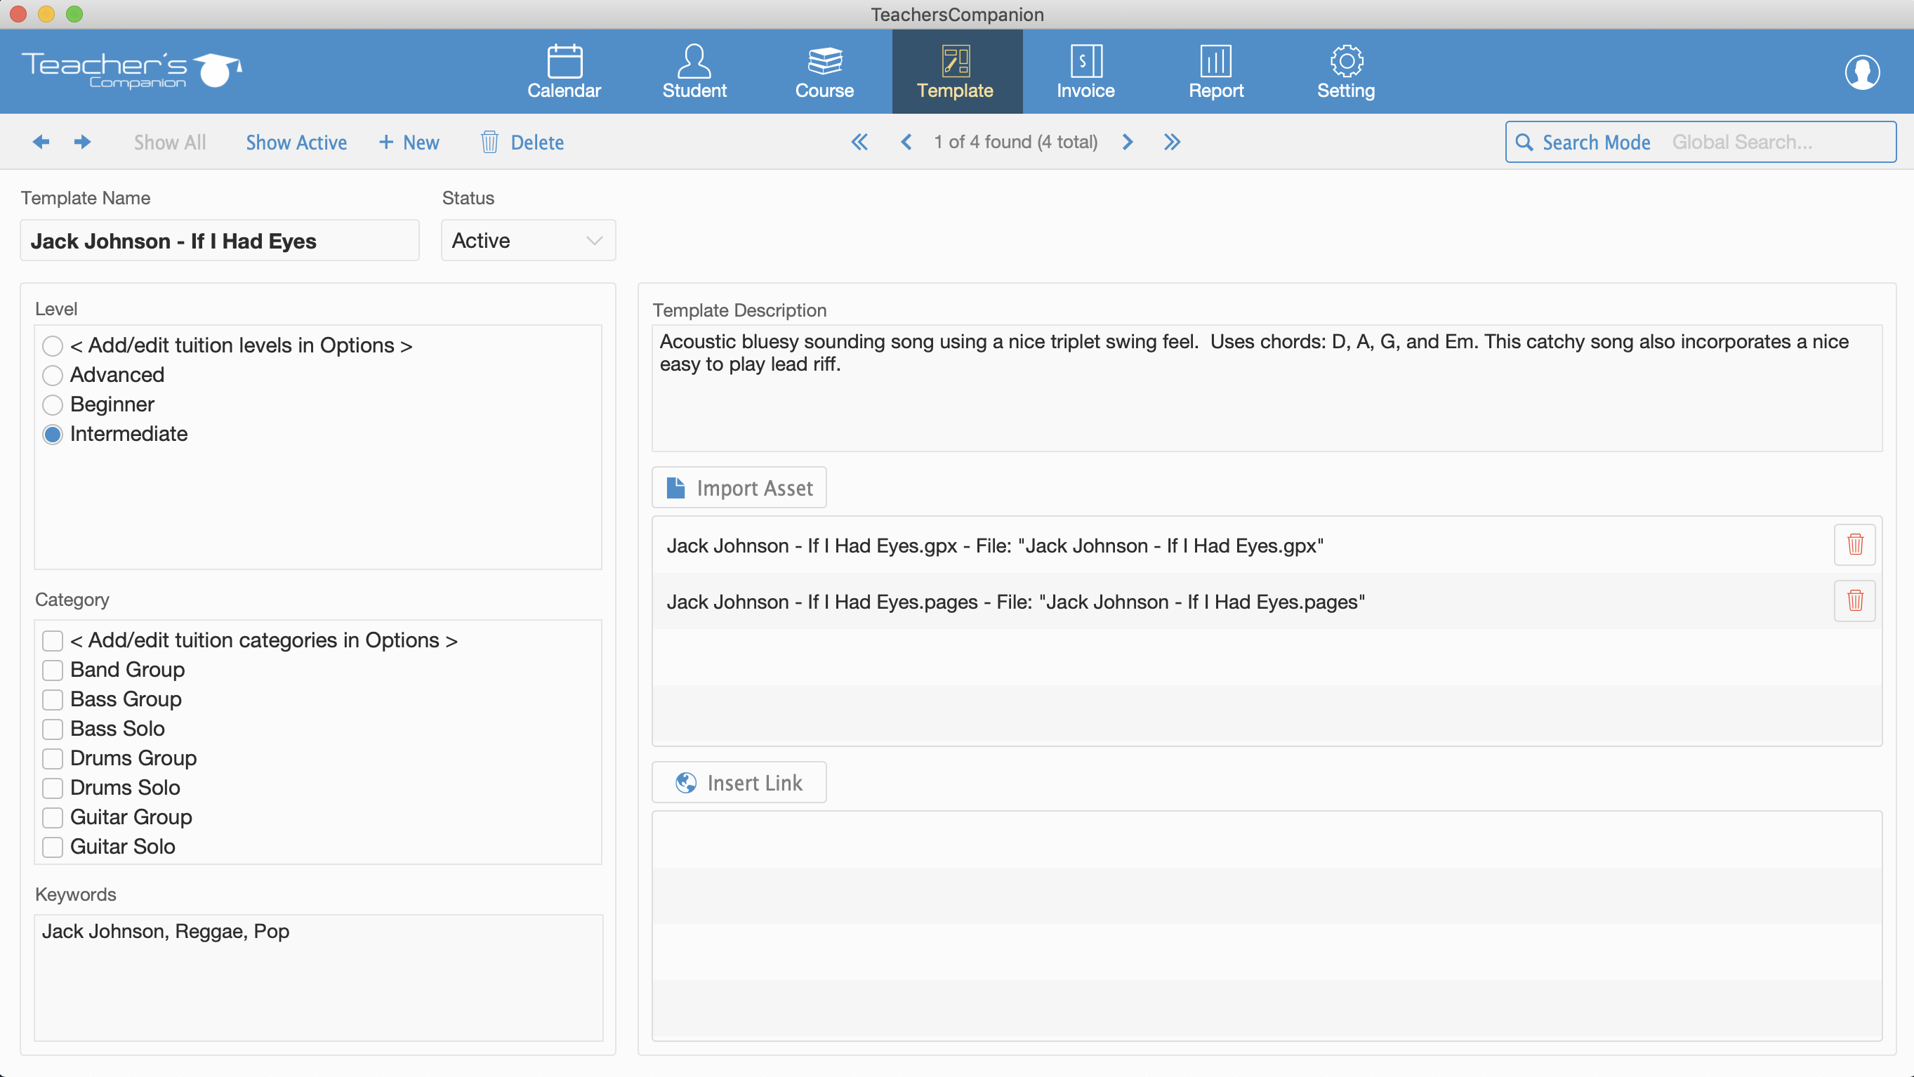Select the Advanced level
This screenshot has height=1077, width=1914.
[x=53, y=375]
